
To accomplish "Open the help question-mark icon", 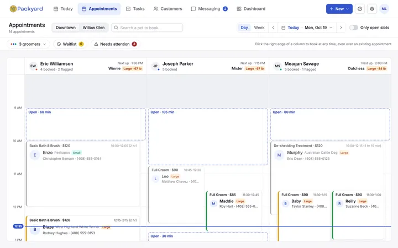I will [x=360, y=9].
